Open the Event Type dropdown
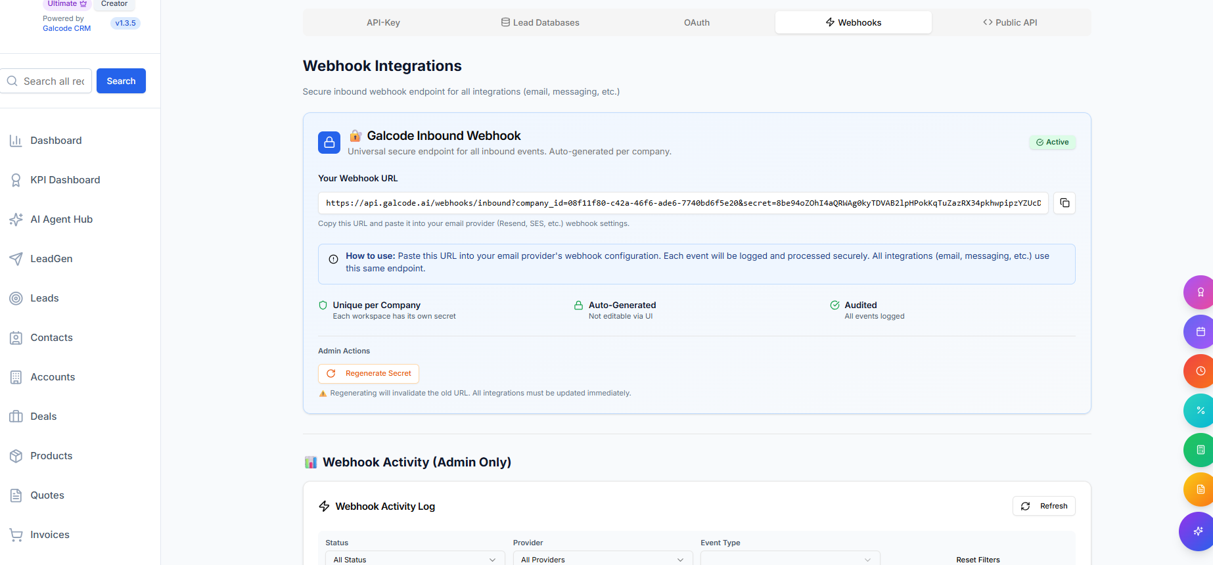This screenshot has height=565, width=1213. click(790, 559)
